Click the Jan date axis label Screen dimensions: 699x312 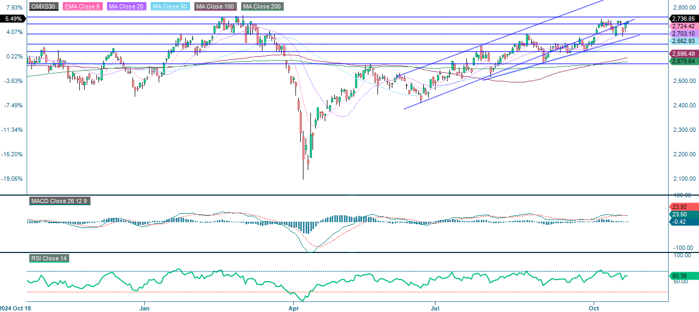(x=144, y=308)
